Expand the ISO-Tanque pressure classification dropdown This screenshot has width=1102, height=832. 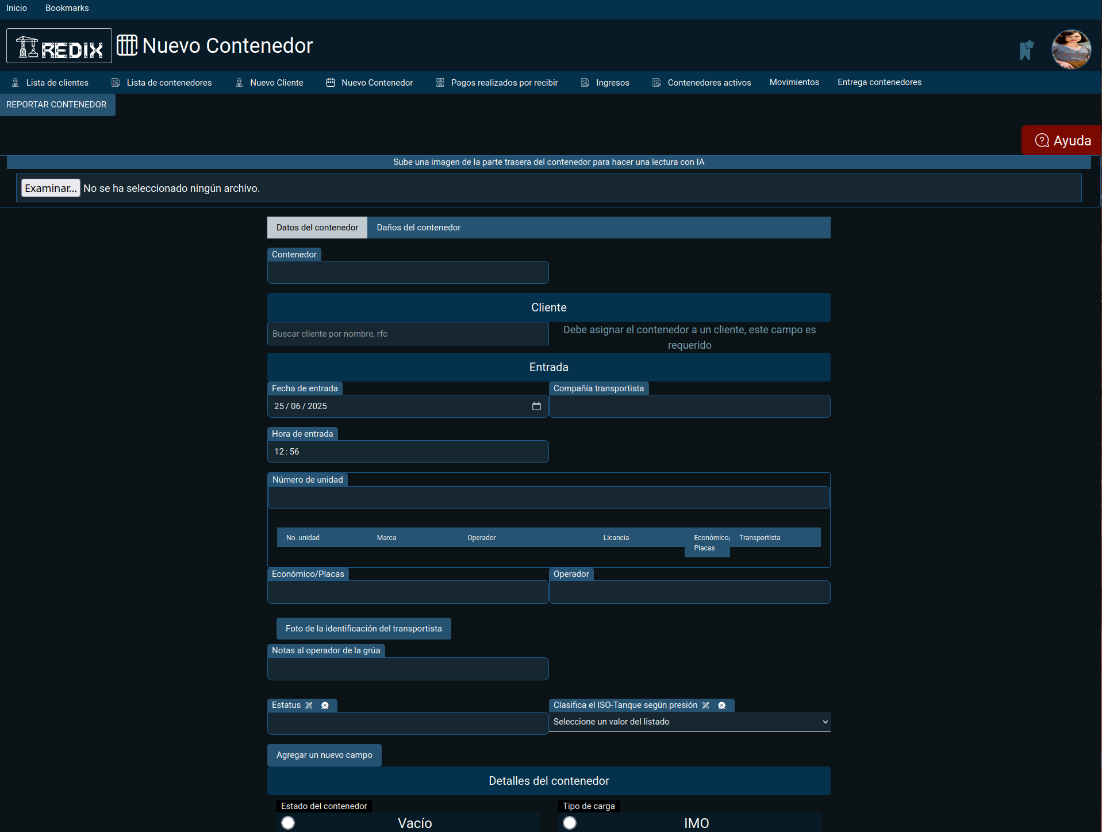click(x=689, y=722)
